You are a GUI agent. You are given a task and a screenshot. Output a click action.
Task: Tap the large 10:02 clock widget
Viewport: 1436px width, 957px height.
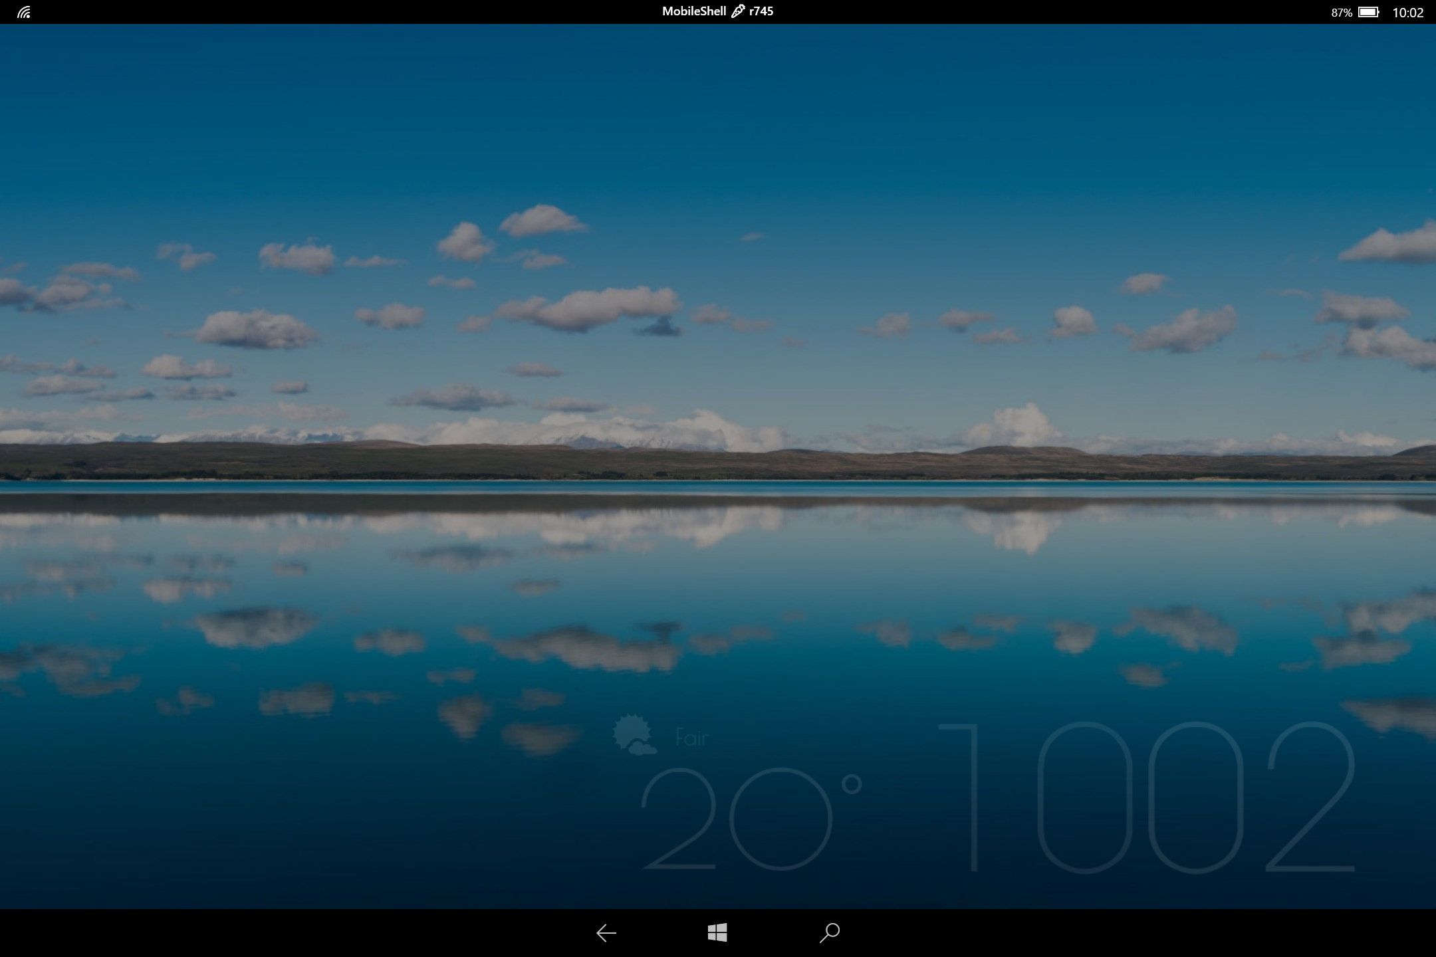point(1147,797)
